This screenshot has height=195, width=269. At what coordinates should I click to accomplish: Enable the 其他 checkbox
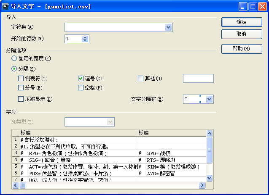(140, 79)
